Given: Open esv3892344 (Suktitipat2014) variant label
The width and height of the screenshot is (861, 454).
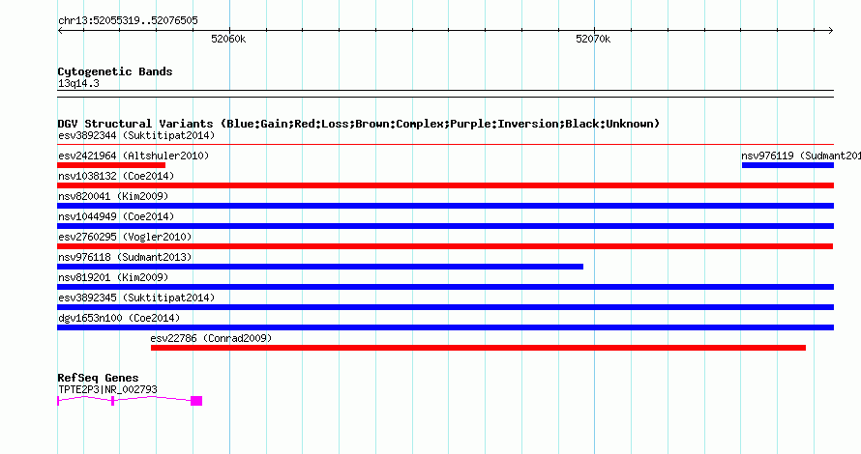Looking at the screenshot, I should pos(136,135).
